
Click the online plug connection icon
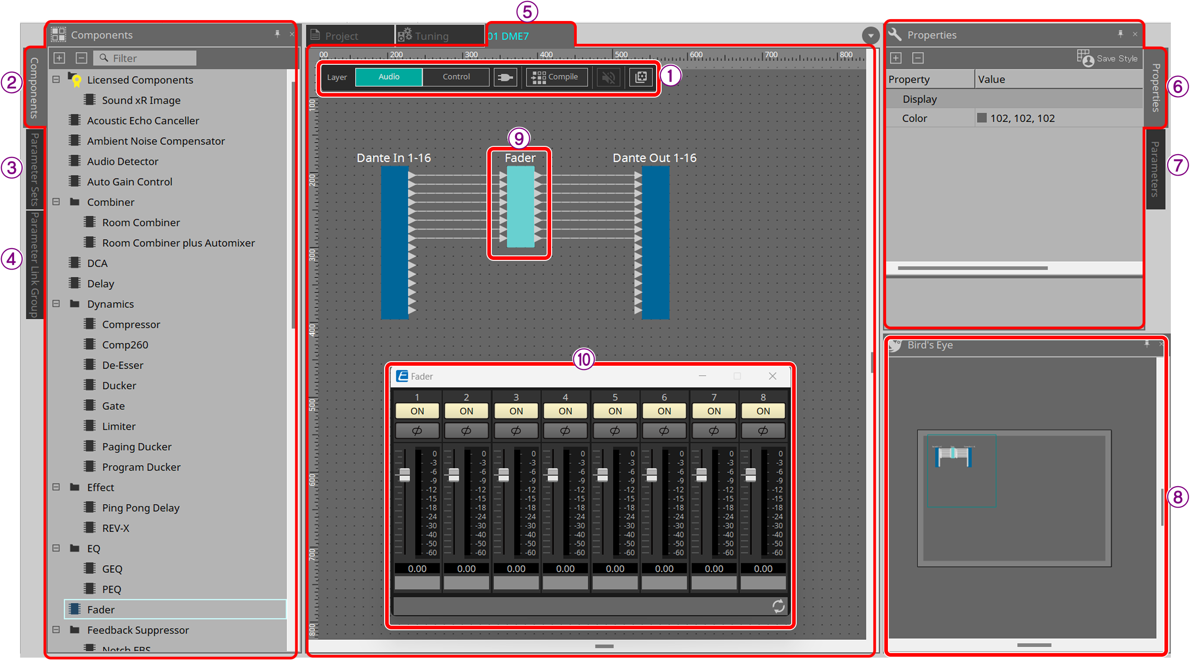pyautogui.click(x=505, y=77)
